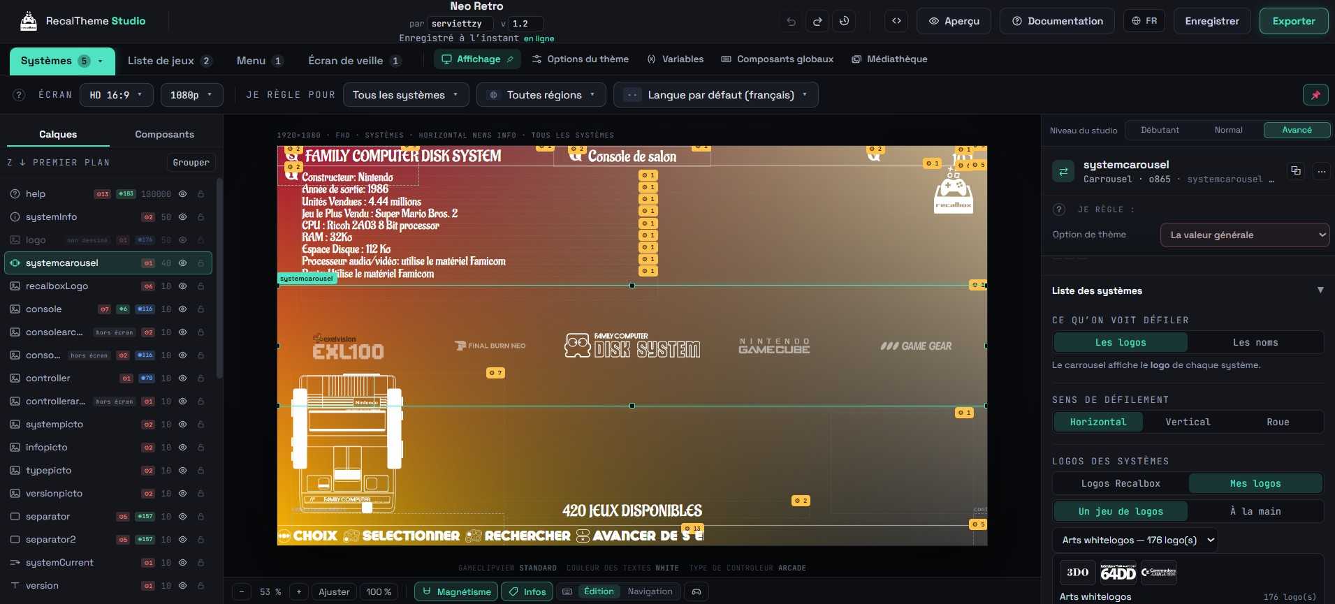Toggle visibility of systemInfo layer
The height and width of the screenshot is (604, 1335).
[x=182, y=217]
